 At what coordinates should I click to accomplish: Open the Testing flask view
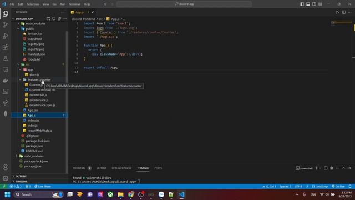click(6, 58)
